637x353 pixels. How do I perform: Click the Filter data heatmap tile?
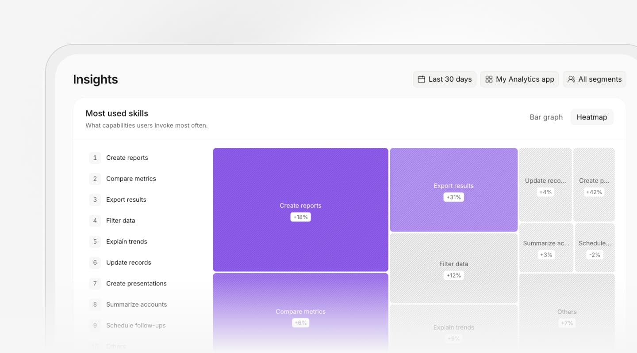coord(453,268)
